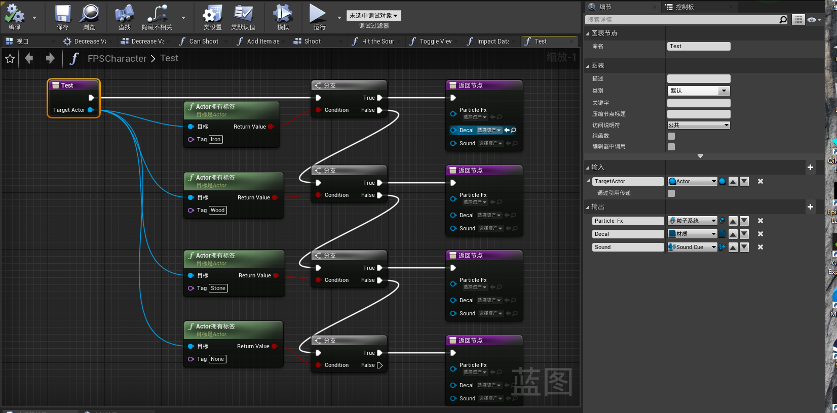Open the Compile options dropdown arrow

click(34, 17)
